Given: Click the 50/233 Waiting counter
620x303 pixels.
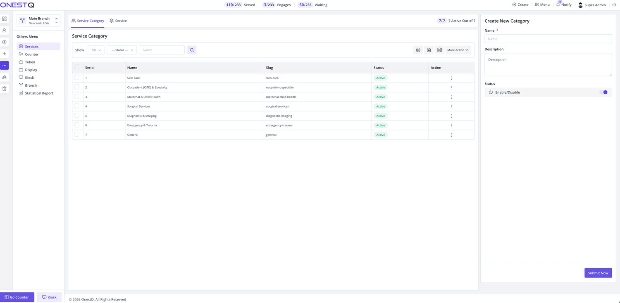Looking at the screenshot, I should tap(313, 5).
